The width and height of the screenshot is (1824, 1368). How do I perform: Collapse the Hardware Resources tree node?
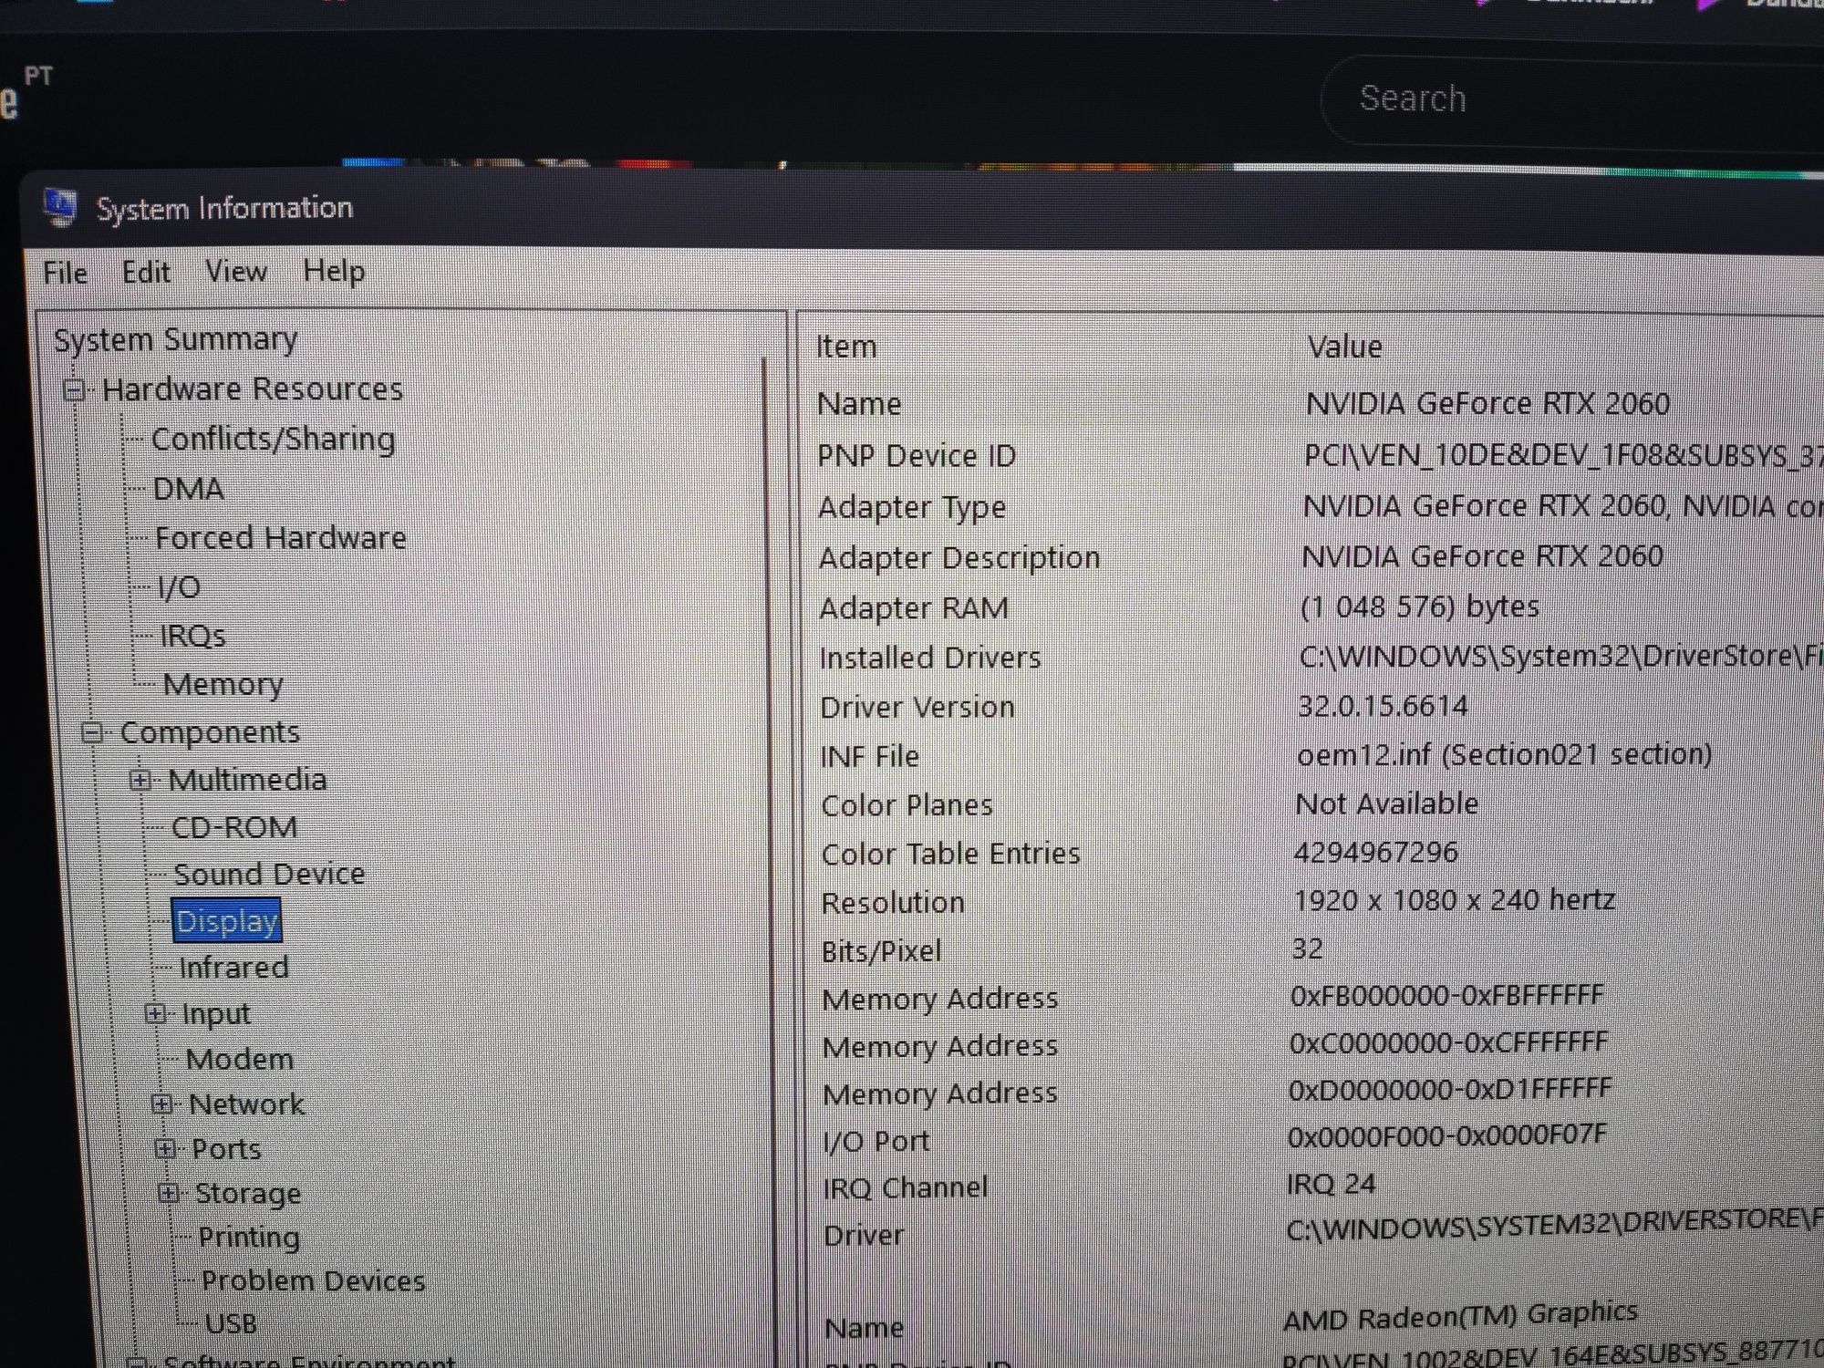[75, 390]
